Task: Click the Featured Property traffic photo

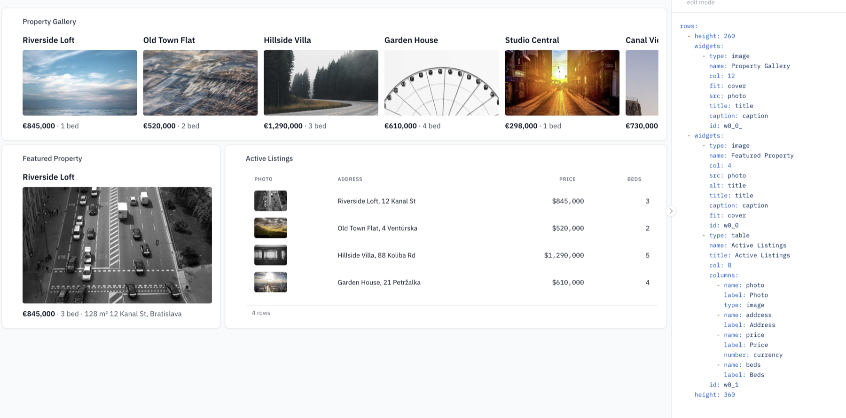Action: 117,245
